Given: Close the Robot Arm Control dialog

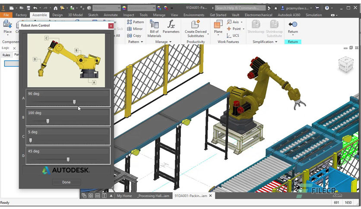Looking at the screenshot, I should [x=111, y=26].
